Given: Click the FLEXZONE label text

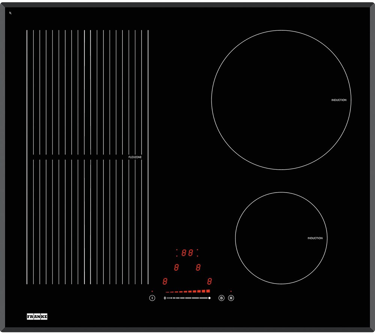Looking at the screenshot, I should tap(135, 158).
